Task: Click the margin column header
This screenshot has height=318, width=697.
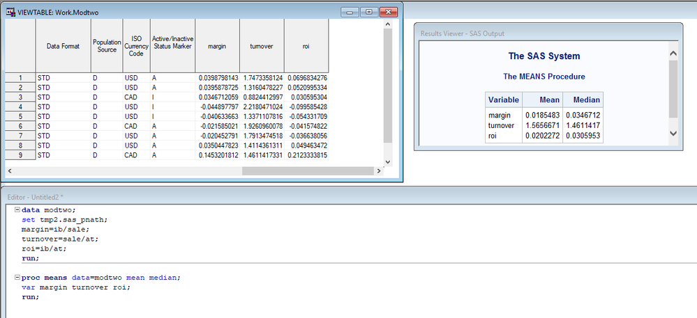Action: pos(218,46)
